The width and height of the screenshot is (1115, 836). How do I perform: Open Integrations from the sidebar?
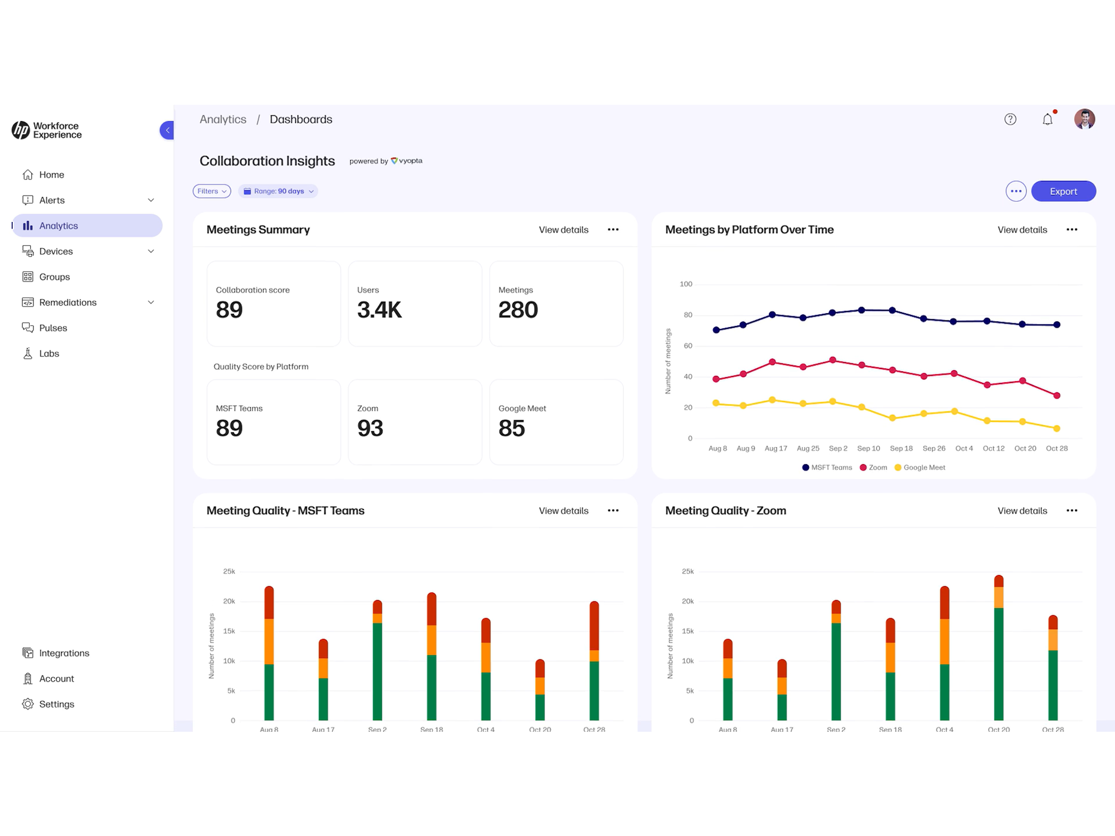pyautogui.click(x=64, y=653)
